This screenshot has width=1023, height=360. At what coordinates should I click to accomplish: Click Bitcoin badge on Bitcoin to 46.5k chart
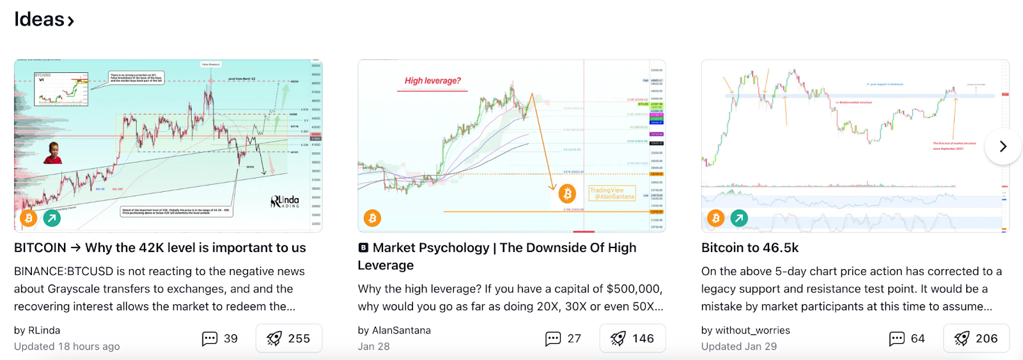click(x=716, y=218)
